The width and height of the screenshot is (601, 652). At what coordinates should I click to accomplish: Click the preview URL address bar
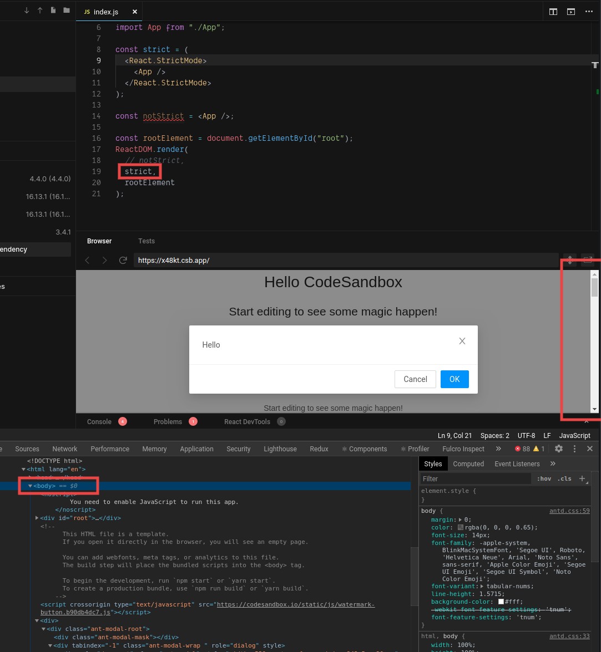click(346, 261)
